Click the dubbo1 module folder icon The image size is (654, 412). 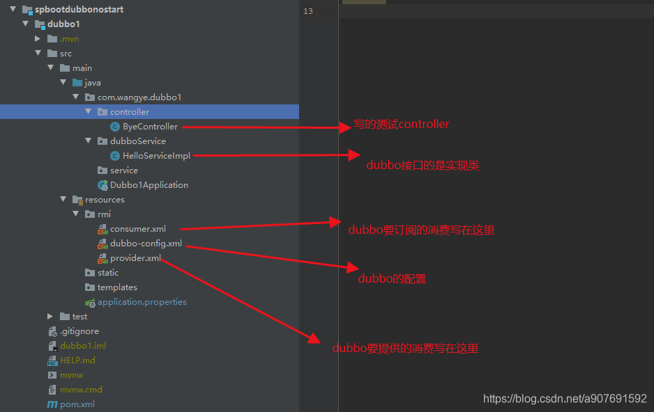point(40,24)
